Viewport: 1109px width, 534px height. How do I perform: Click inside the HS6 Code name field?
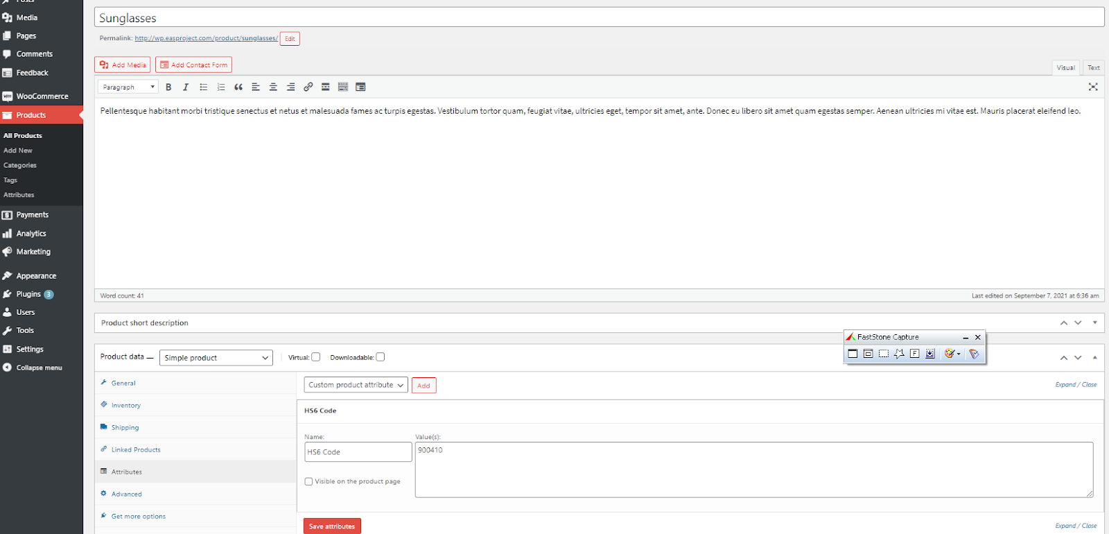coord(358,452)
